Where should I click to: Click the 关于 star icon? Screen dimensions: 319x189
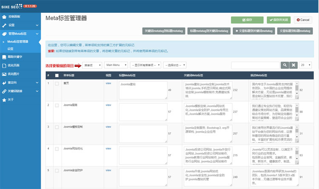(x=4, y=99)
